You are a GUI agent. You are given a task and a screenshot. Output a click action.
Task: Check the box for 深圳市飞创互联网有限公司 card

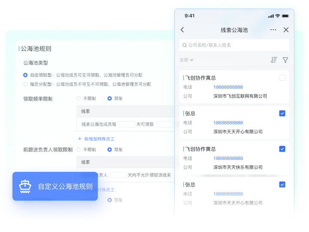click(282, 78)
